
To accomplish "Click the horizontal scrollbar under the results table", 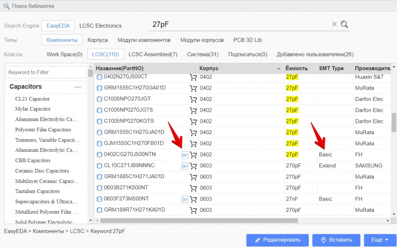I will pyautogui.click(x=198, y=221).
